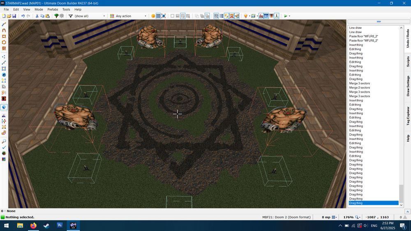The width and height of the screenshot is (411, 231).
Task: Open Photoshop from the taskbar
Action: point(60,225)
